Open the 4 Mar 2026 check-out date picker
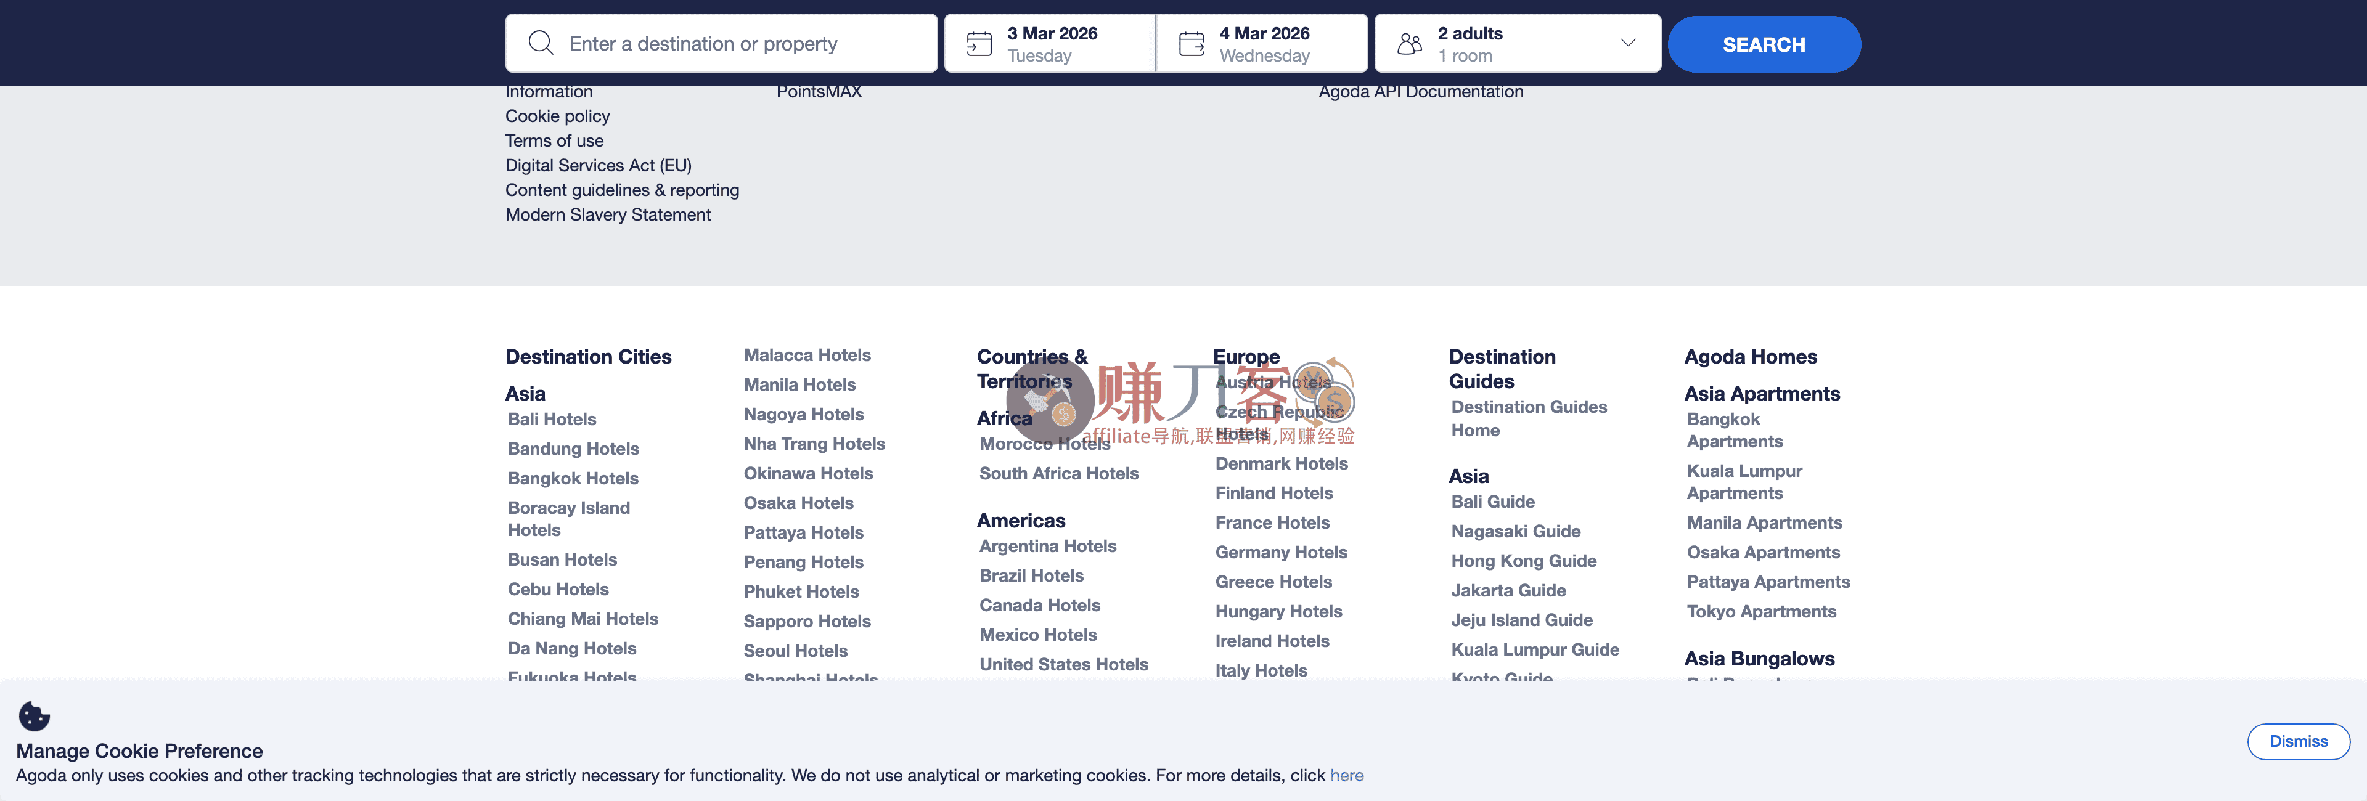2367x801 pixels. pos(1264,43)
